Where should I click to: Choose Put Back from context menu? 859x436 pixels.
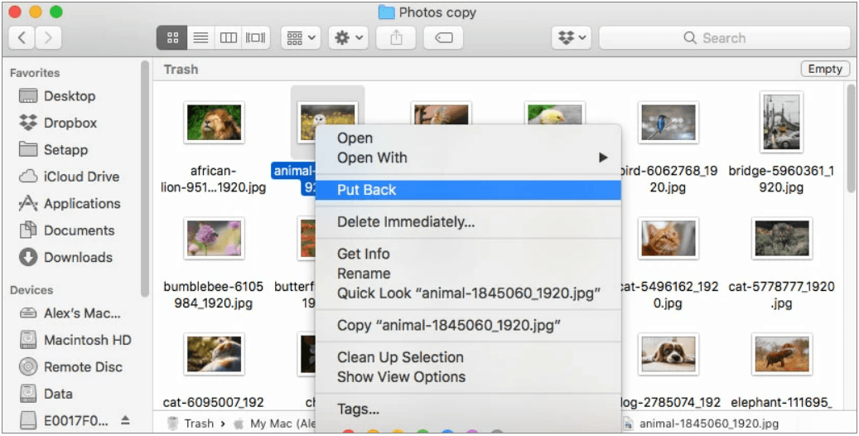coord(367,190)
